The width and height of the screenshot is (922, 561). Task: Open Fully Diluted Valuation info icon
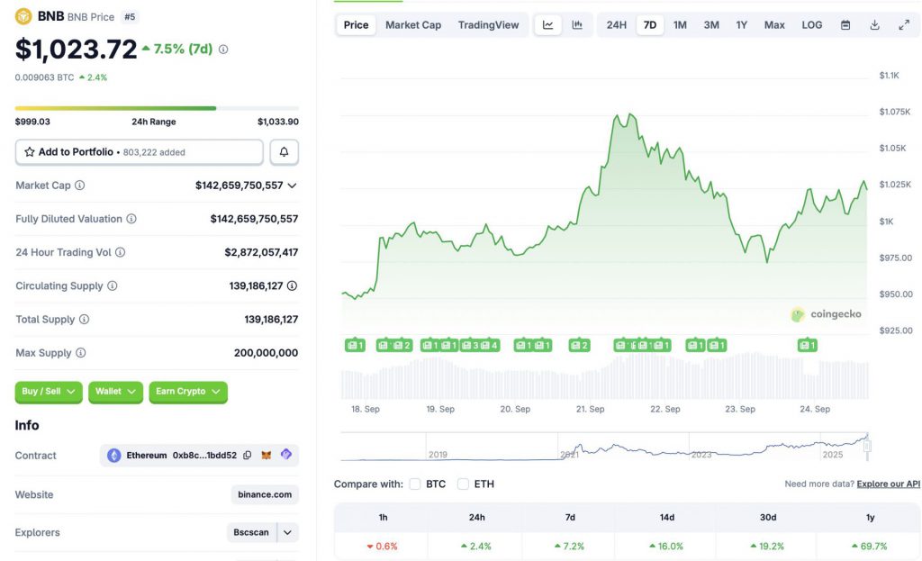pyautogui.click(x=131, y=219)
